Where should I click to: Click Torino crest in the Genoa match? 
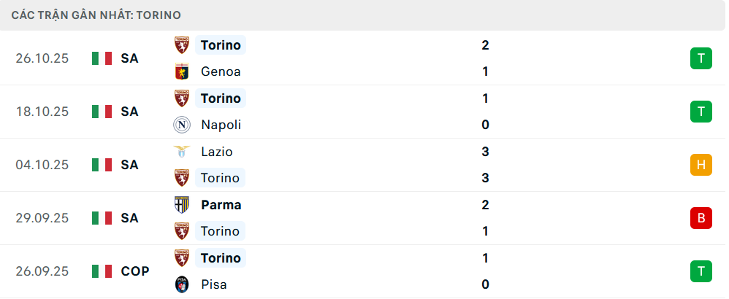pyautogui.click(x=181, y=45)
